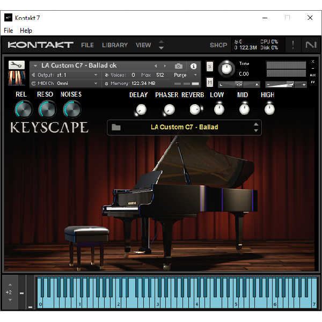Open the window Help menu
This screenshot has width=322, height=322.
click(x=26, y=31)
